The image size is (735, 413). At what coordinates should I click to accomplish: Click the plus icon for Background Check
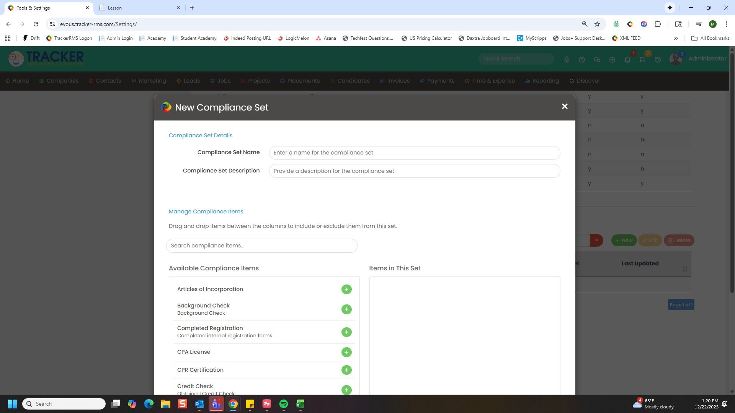point(346,309)
